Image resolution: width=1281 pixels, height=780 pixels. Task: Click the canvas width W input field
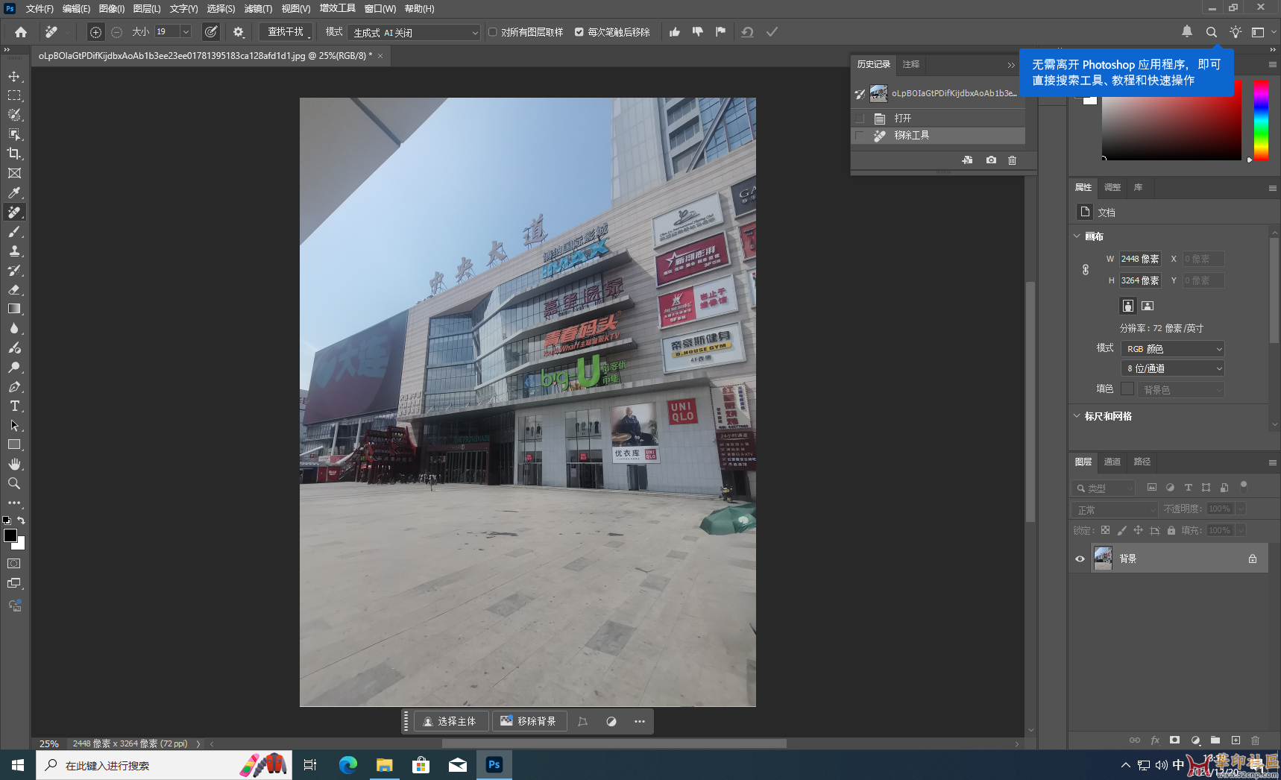(x=1140, y=259)
